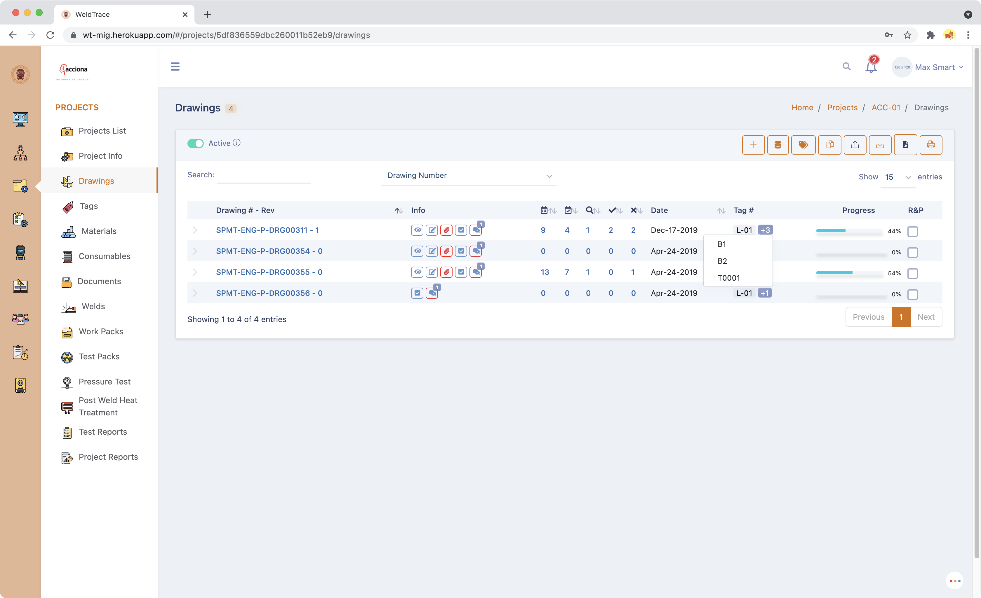Image resolution: width=981 pixels, height=598 pixels.
Task: Click the people group icon in left rail
Action: [x=20, y=319]
